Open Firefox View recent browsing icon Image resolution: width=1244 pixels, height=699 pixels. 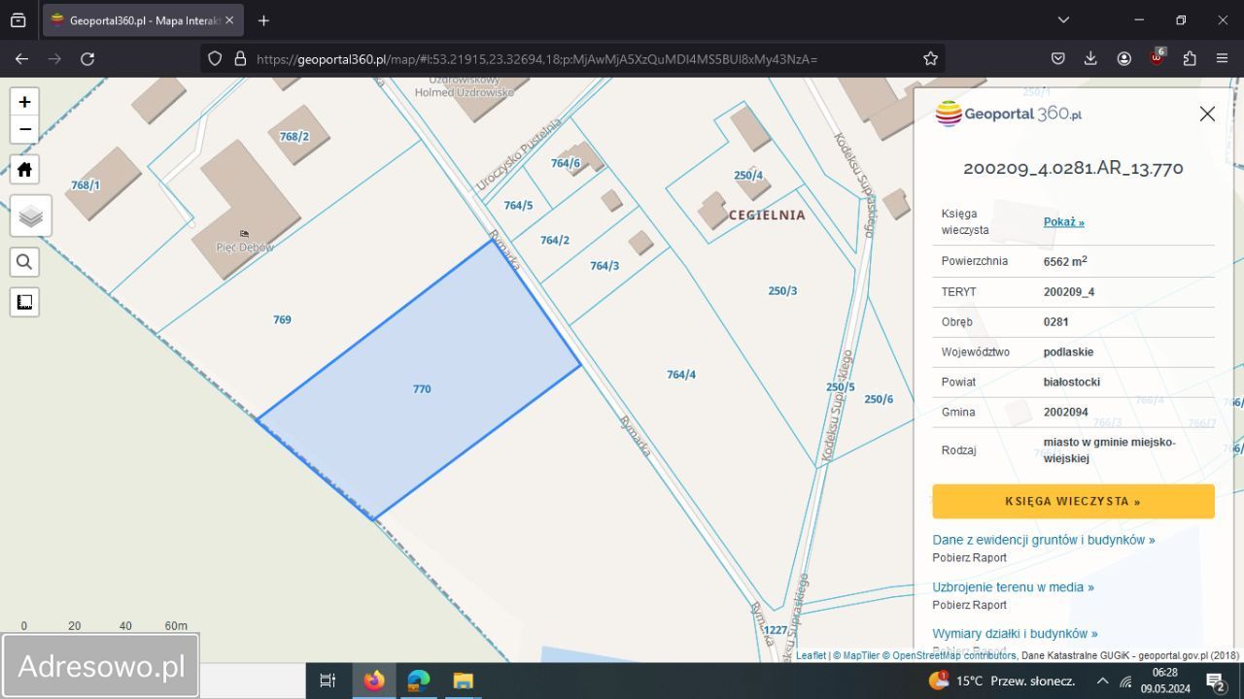pos(17,19)
